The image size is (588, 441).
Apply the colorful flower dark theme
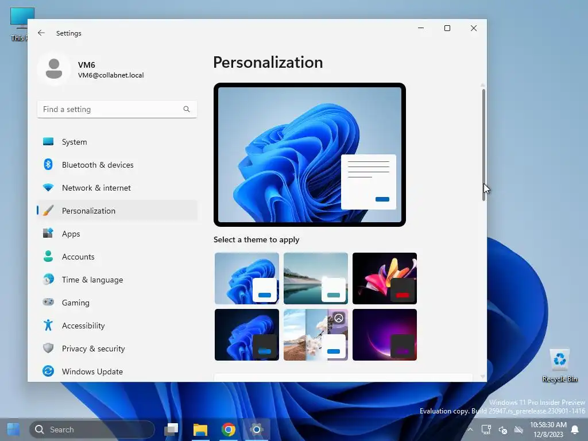[384, 278]
